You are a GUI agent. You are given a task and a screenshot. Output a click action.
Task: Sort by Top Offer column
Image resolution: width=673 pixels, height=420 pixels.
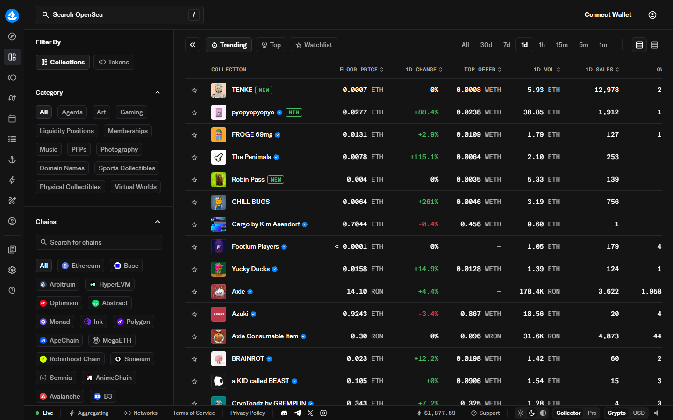[x=483, y=70]
